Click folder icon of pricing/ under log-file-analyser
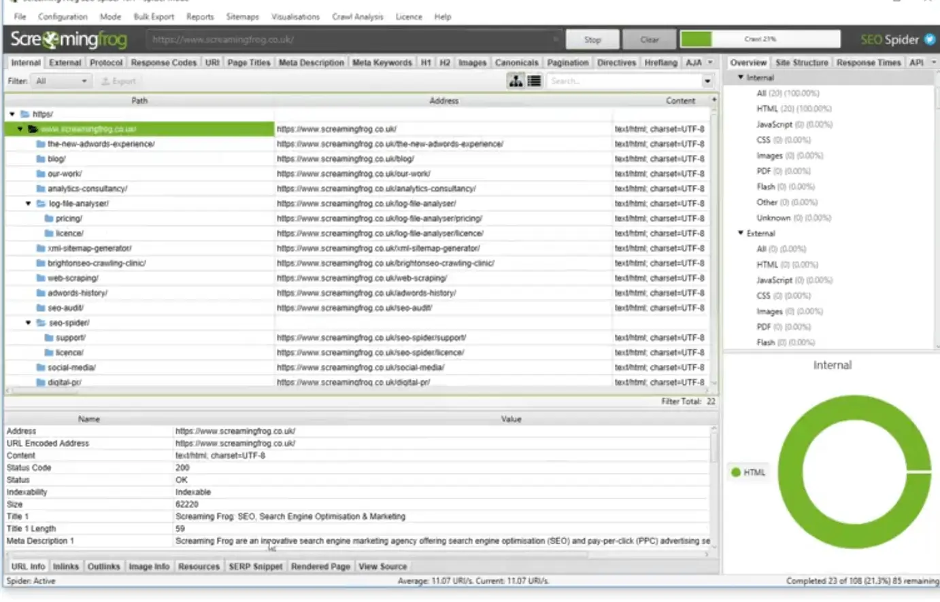This screenshot has width=940, height=602. [x=49, y=219]
